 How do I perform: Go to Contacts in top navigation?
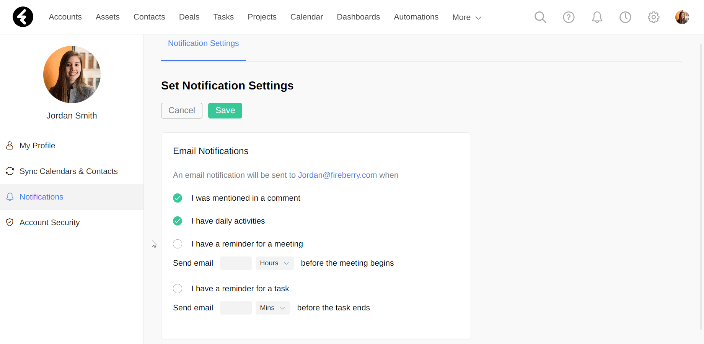tap(149, 17)
